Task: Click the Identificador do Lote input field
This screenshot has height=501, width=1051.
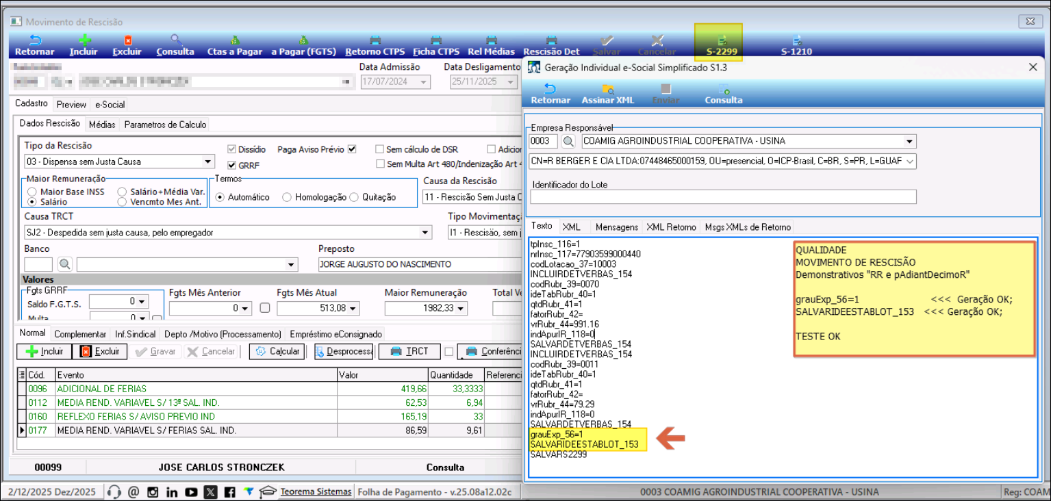Action: click(x=722, y=197)
